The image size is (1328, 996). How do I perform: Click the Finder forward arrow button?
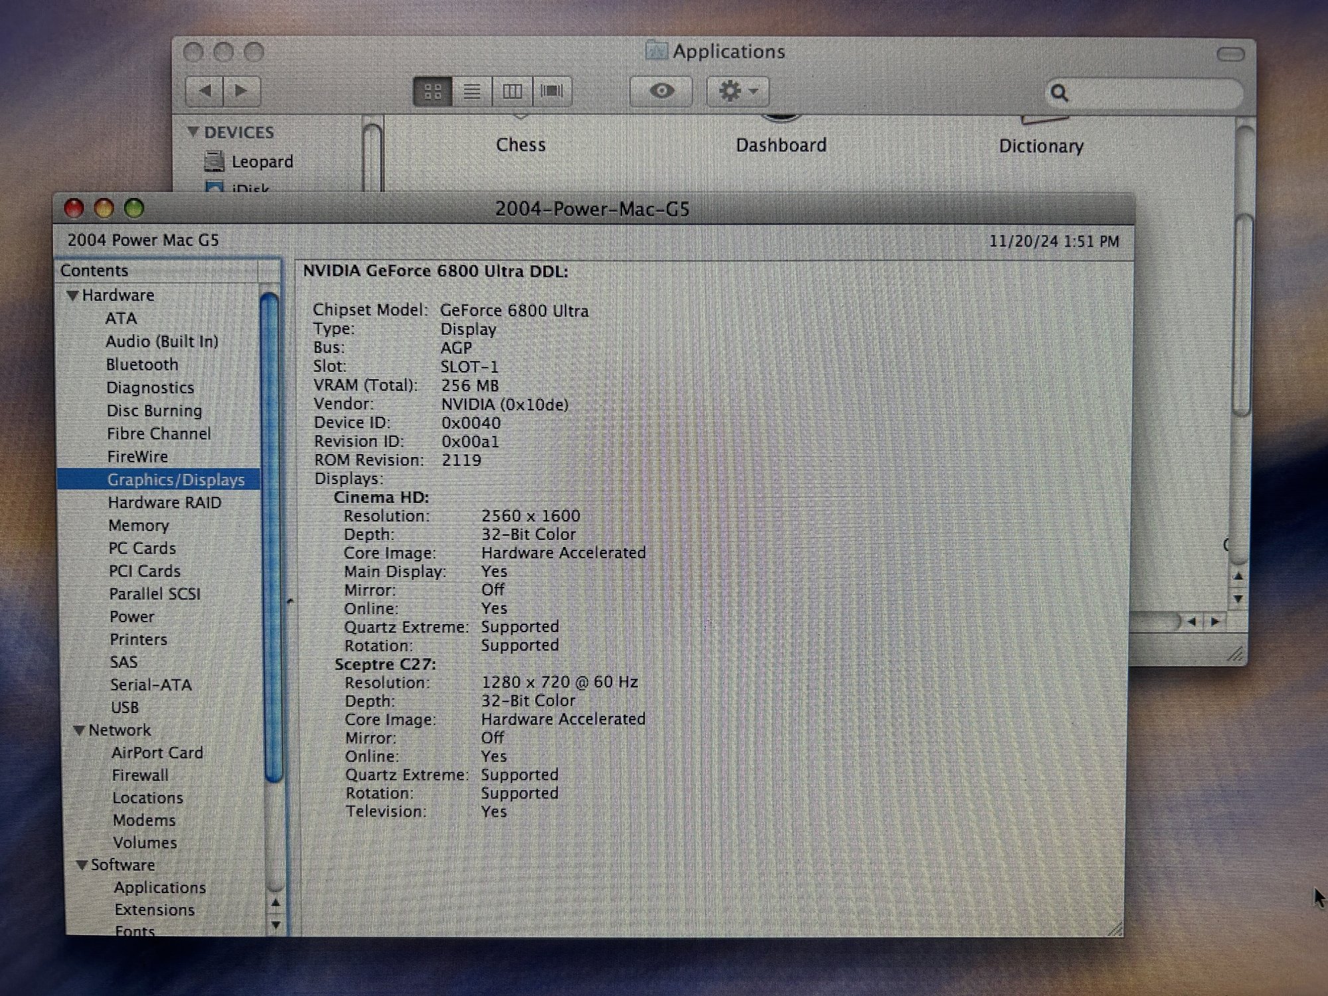point(242,91)
